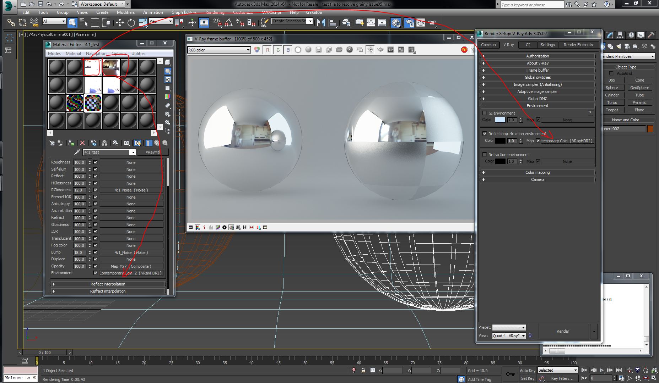Click the object color swatch near Sphere002
Viewport: 659px width, 383px height.
(650, 129)
